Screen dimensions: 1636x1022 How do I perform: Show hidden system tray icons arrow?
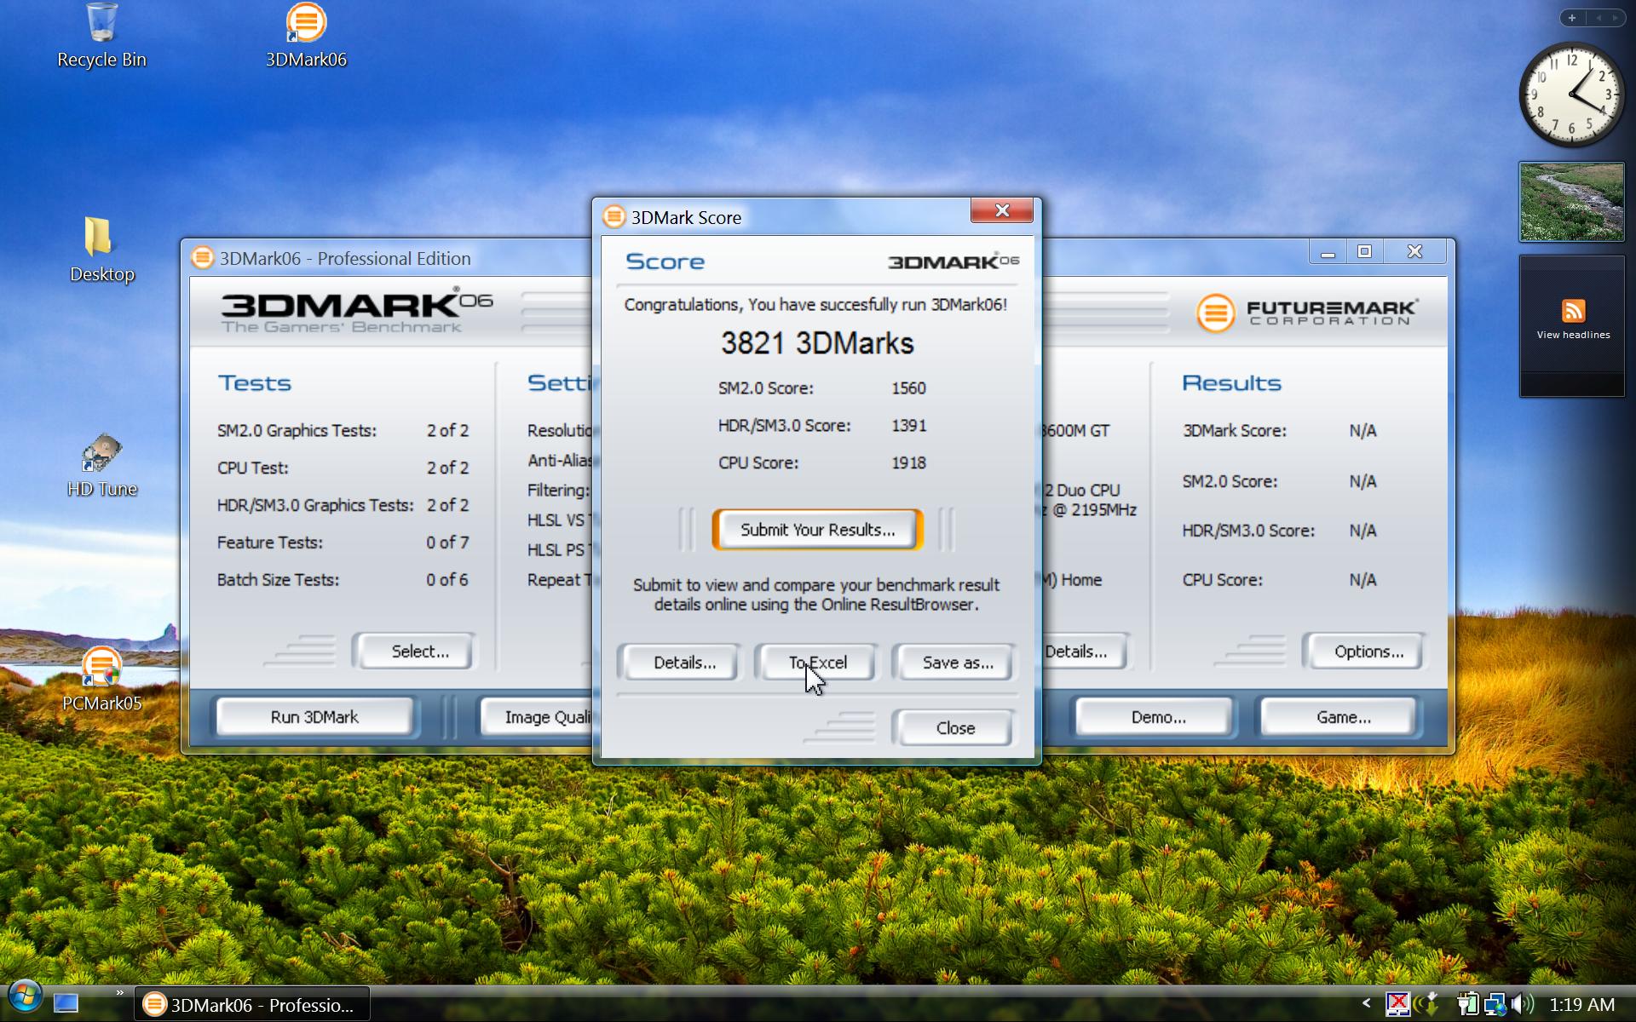[1367, 1004]
